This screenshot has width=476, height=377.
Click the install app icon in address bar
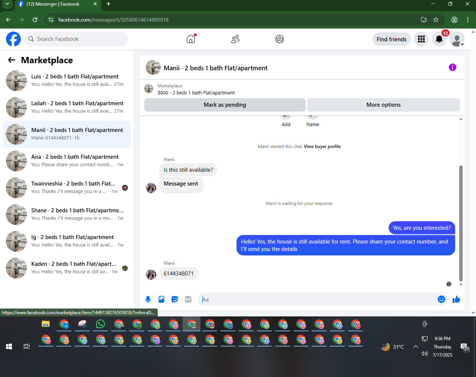pyautogui.click(x=424, y=20)
